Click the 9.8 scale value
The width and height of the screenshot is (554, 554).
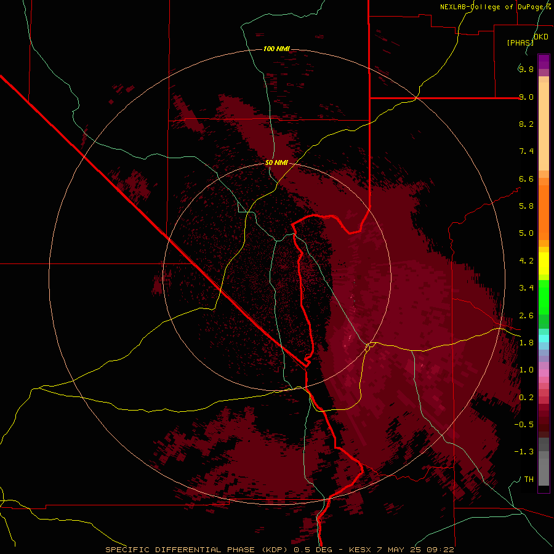click(526, 69)
